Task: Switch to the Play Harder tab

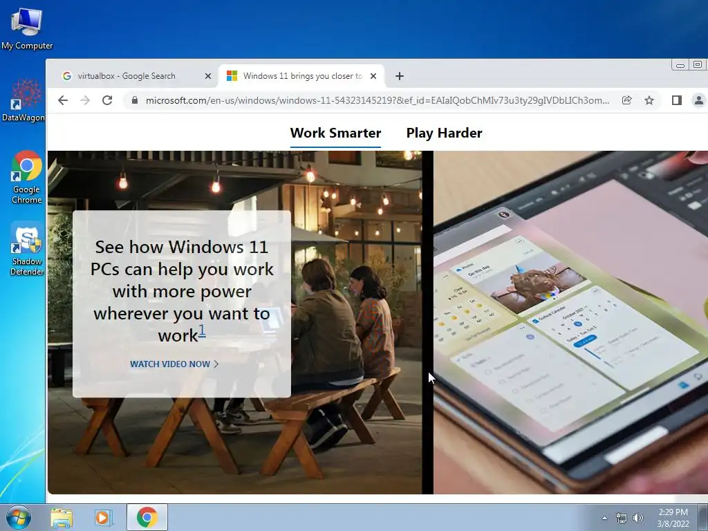Action: pos(444,133)
